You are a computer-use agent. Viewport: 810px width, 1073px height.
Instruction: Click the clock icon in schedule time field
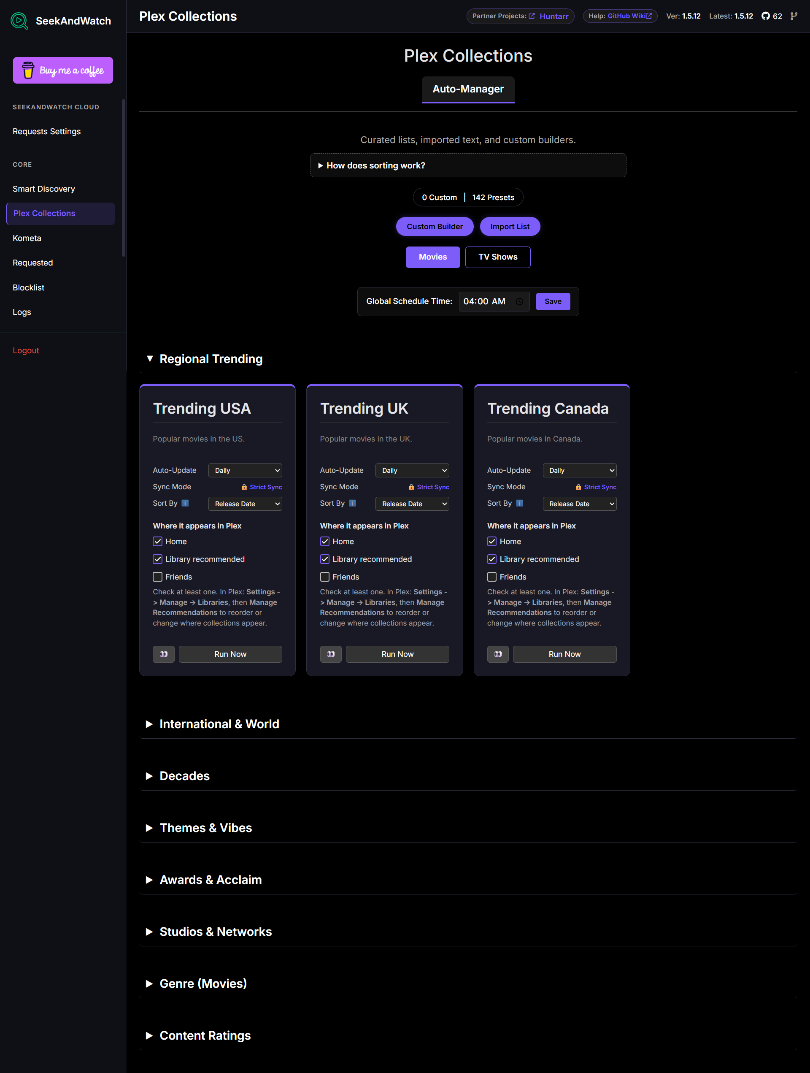click(x=519, y=302)
